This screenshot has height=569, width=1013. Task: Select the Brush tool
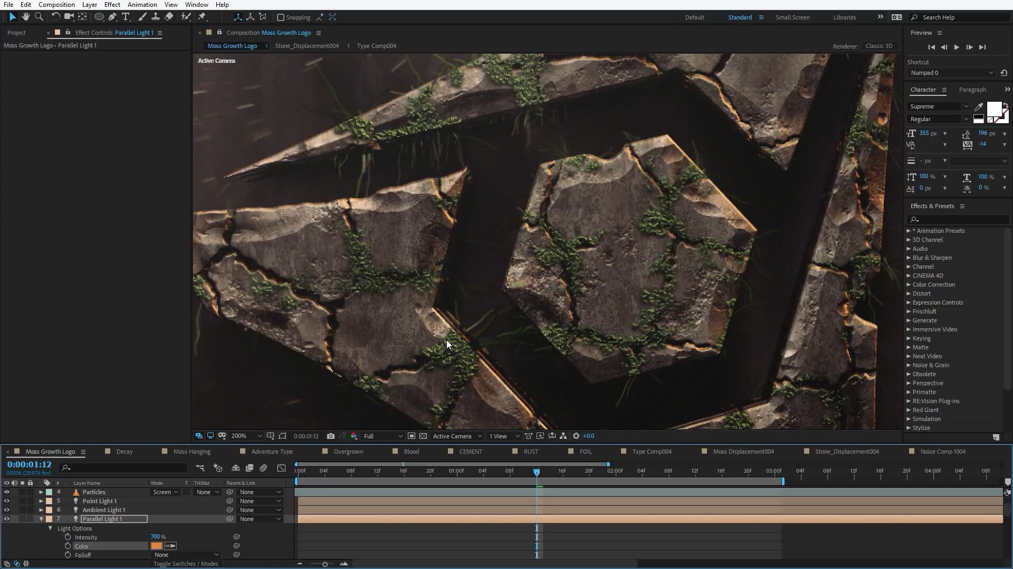142,17
